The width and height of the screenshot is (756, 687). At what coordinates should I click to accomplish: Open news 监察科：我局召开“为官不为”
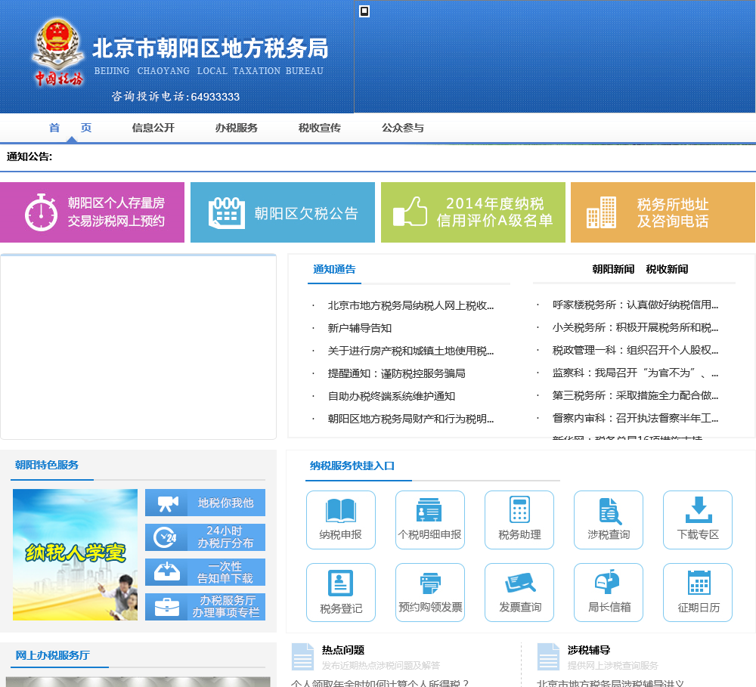point(636,373)
